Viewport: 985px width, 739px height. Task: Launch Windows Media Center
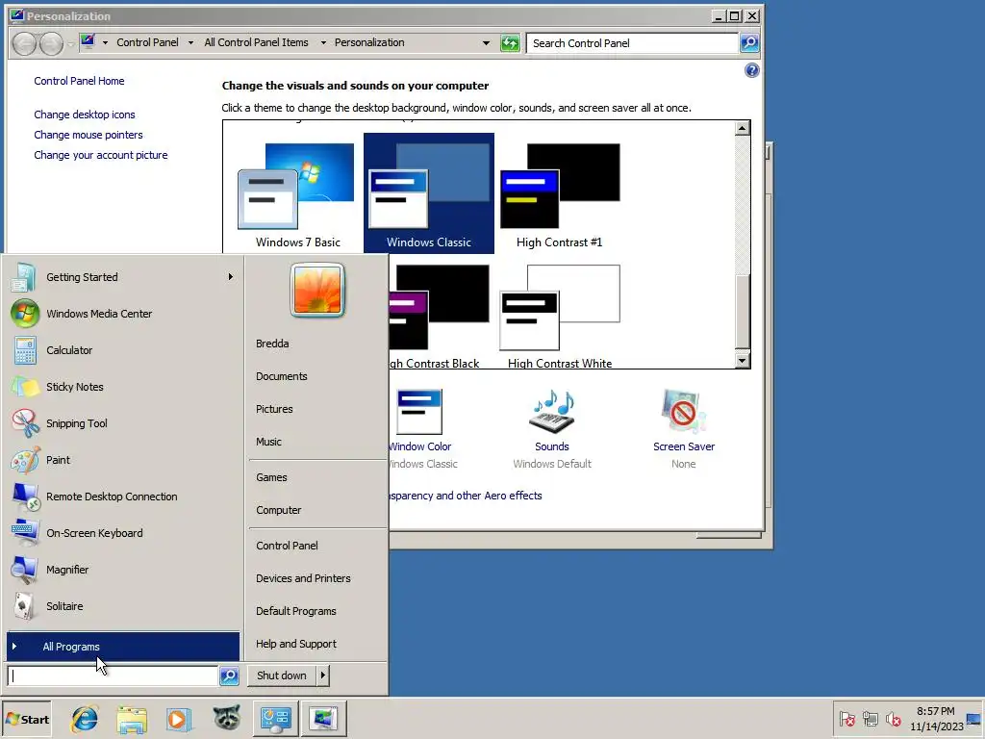[123, 314]
